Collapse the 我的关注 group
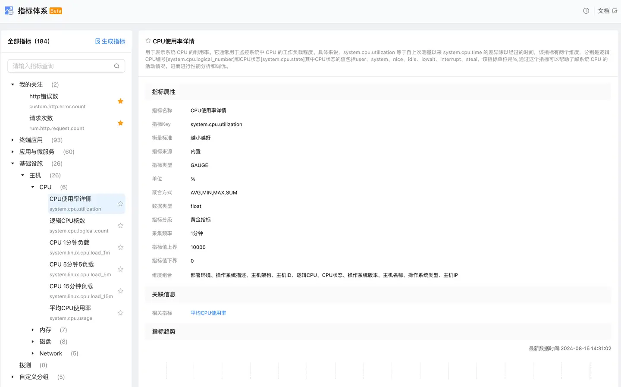621x387 pixels. click(x=13, y=85)
